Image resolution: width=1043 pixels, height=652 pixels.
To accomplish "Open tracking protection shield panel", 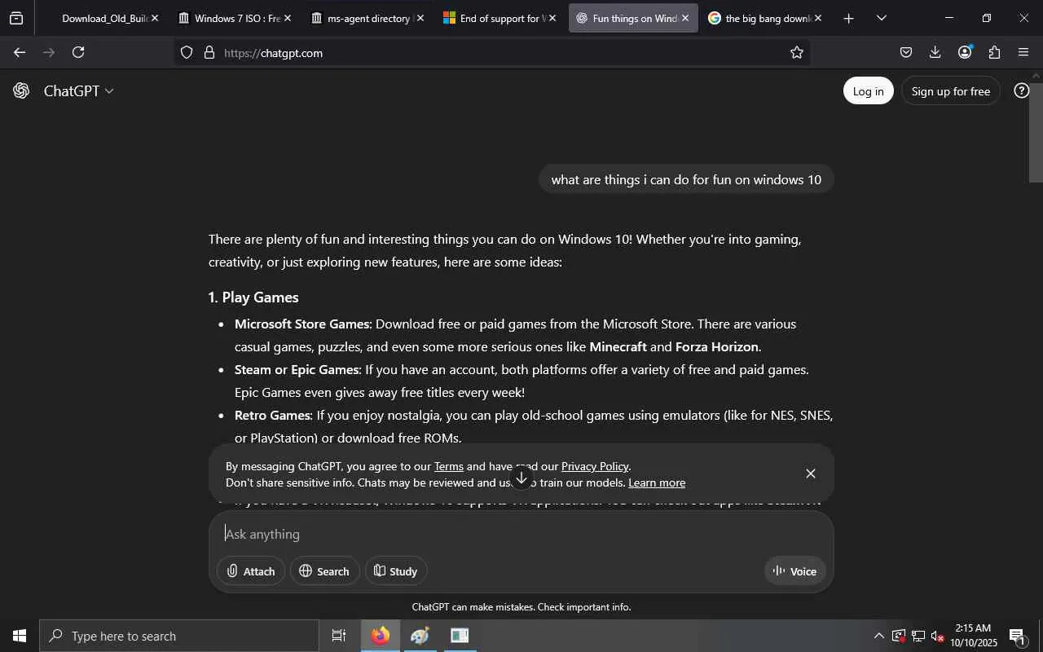I will coord(187,52).
